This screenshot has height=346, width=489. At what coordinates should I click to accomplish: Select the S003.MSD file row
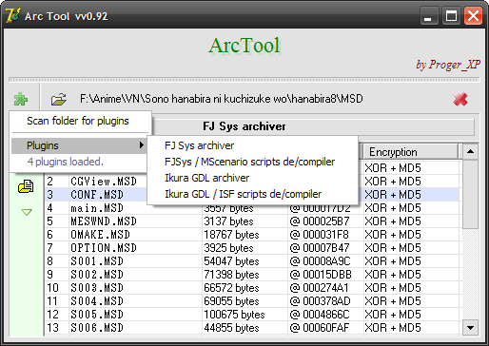252,288
